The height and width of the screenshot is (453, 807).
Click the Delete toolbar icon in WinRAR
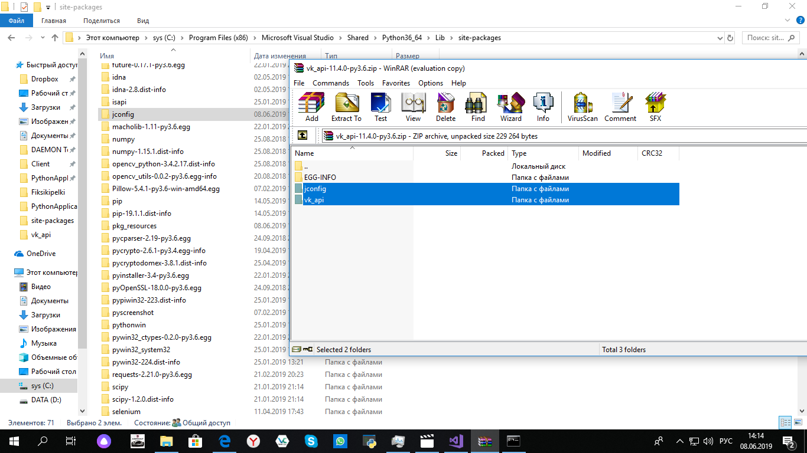[446, 107]
